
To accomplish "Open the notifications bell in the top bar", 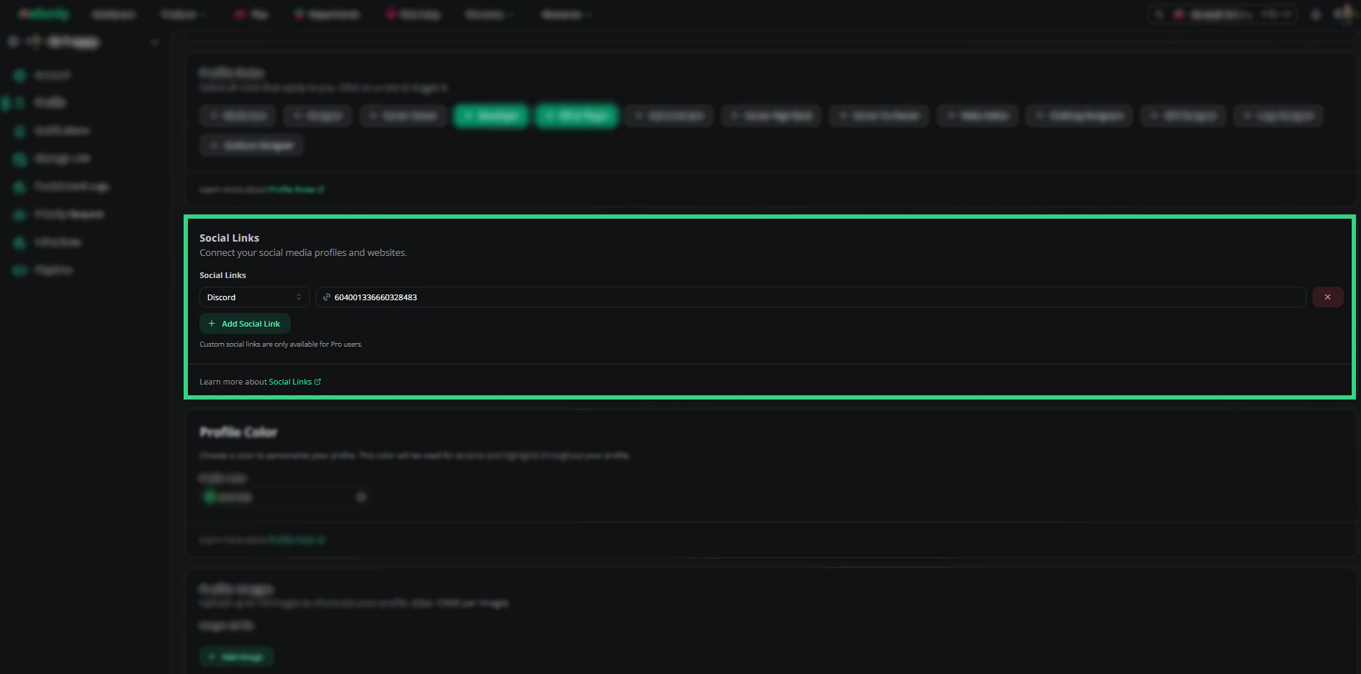I will (1316, 14).
